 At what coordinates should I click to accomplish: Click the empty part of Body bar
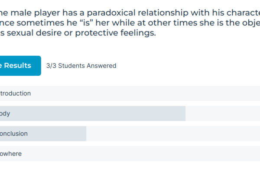[x=223, y=113]
